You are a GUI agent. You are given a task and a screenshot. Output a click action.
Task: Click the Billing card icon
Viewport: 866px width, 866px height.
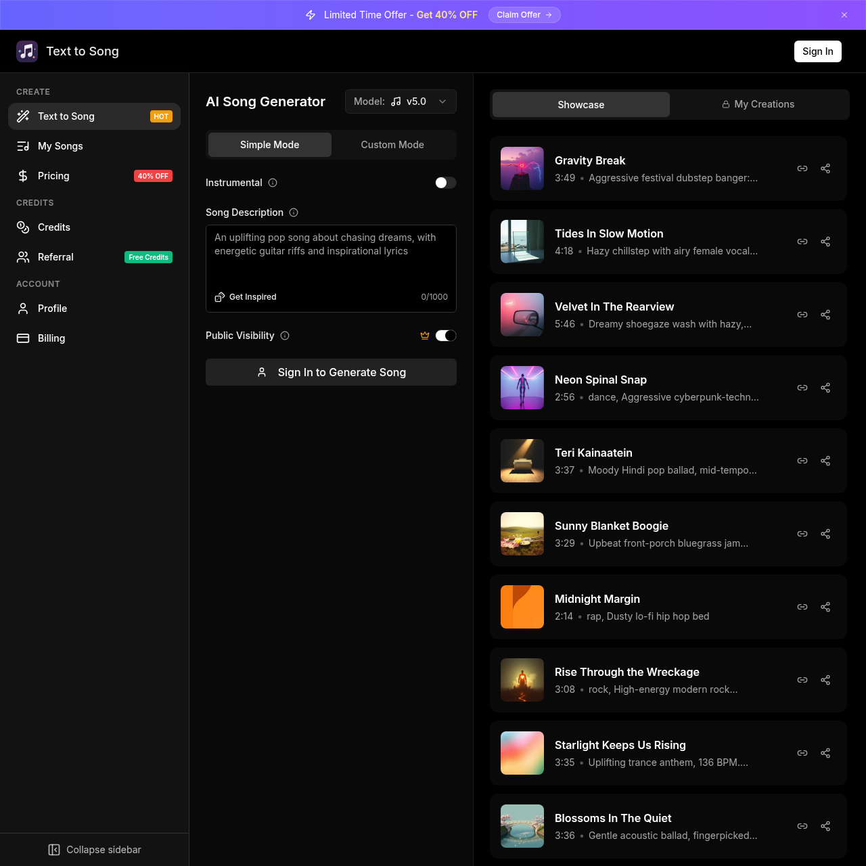pos(23,338)
